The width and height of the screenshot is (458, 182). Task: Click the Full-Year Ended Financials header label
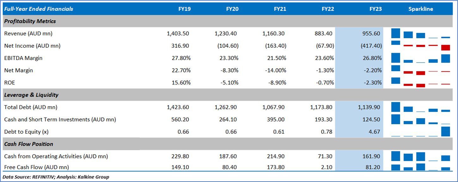(x=39, y=9)
